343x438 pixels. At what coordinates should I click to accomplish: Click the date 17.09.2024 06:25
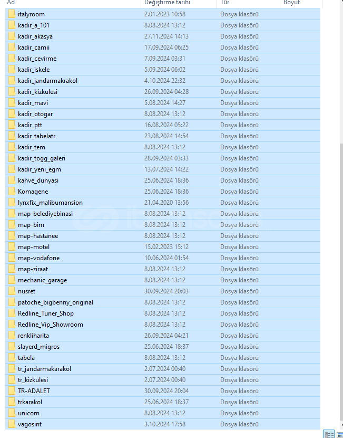pyautogui.click(x=166, y=47)
